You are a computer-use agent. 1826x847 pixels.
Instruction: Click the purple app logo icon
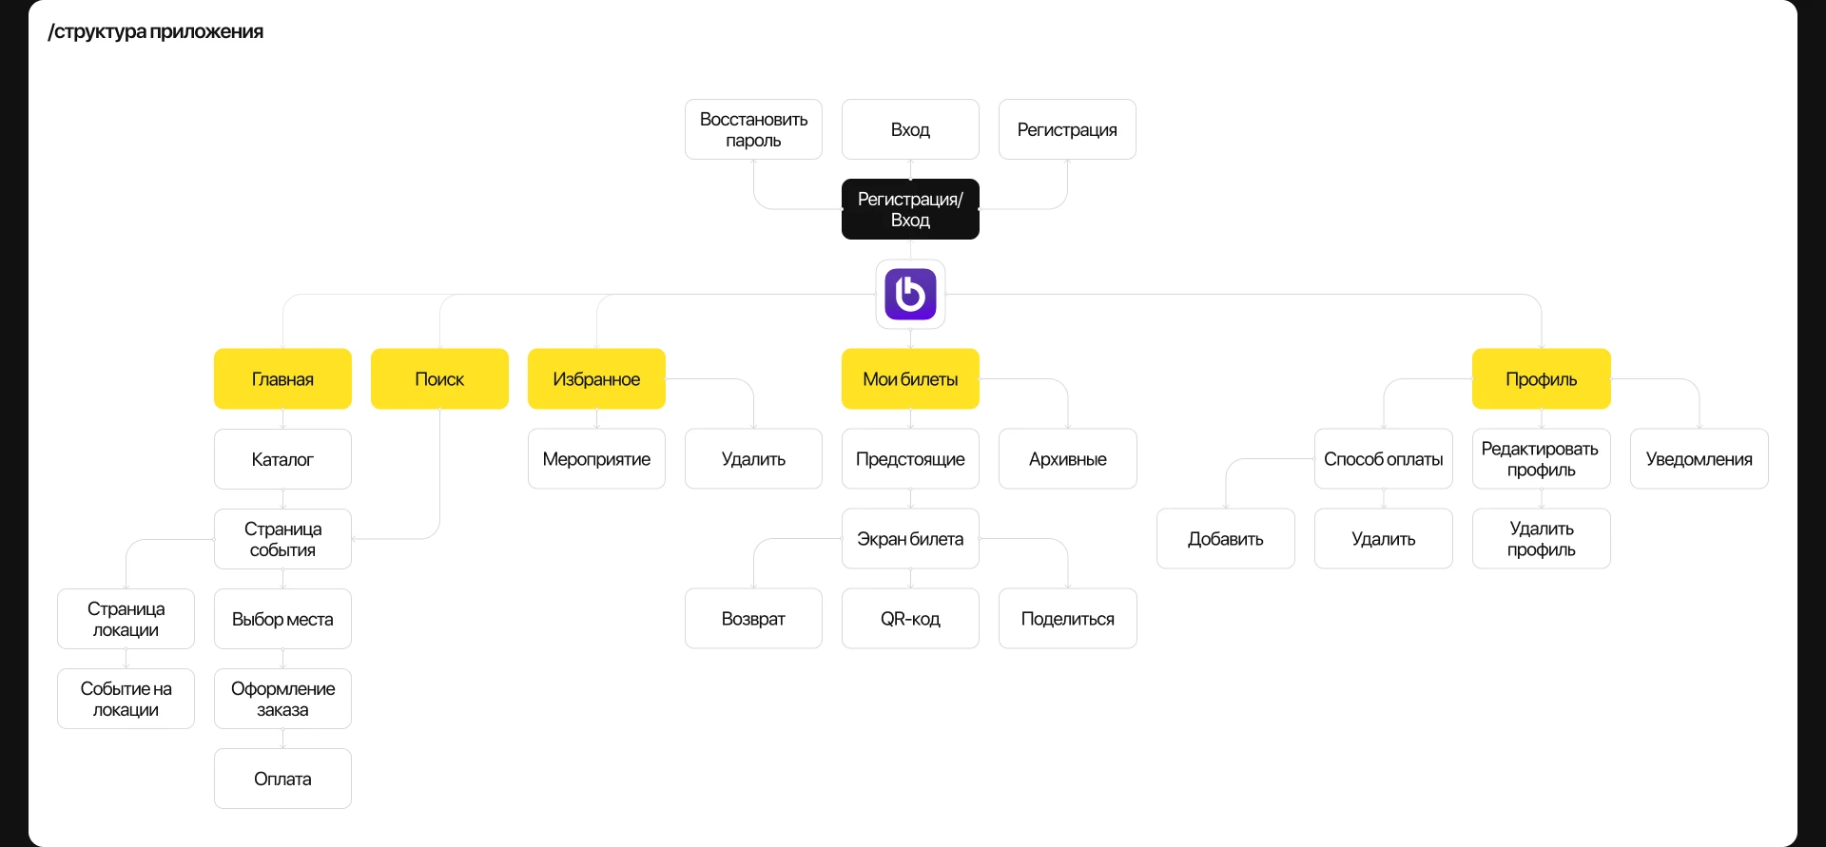click(910, 294)
